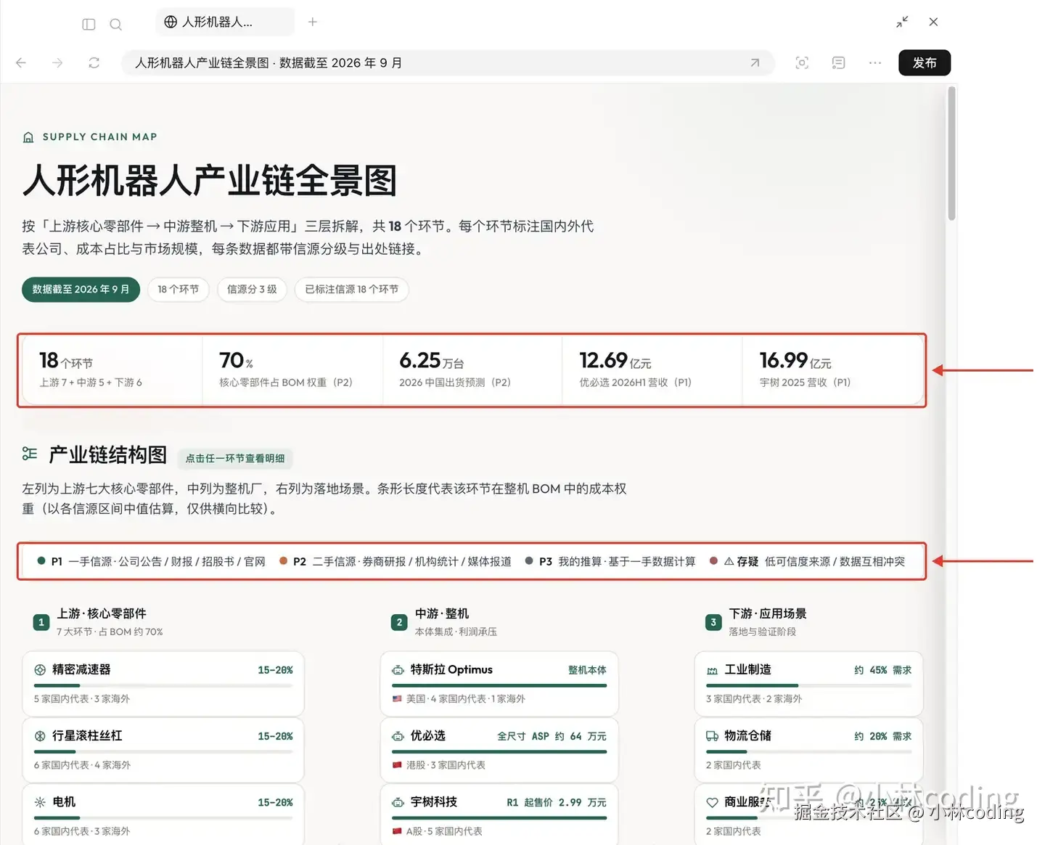
Task: Click the 70% BOM 权重 stat cell
Action: point(292,370)
